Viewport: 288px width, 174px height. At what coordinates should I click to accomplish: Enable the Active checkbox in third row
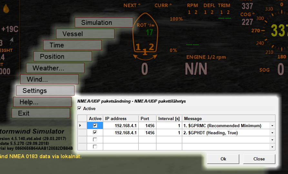click(x=95, y=139)
